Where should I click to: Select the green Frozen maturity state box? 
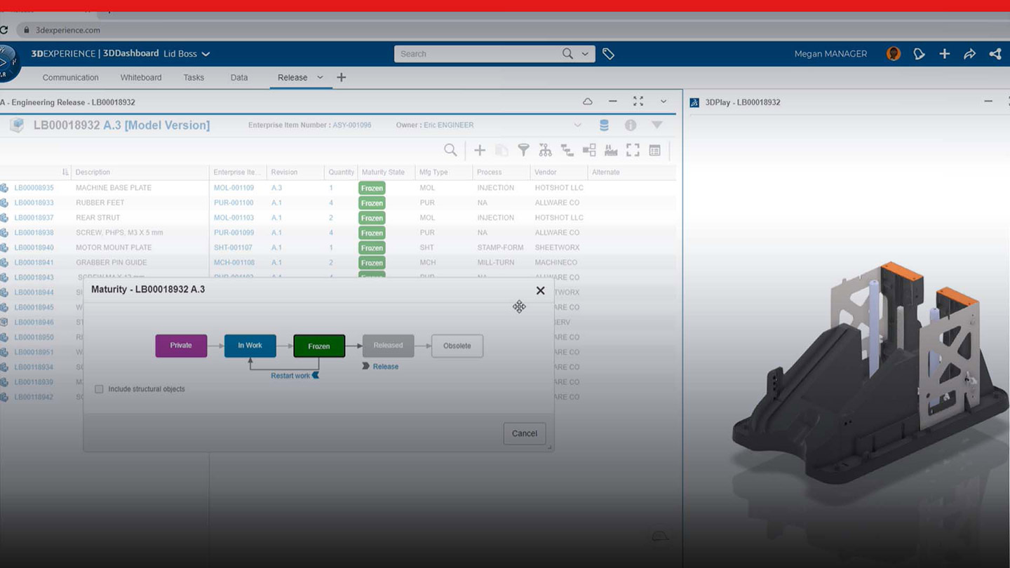[x=319, y=346]
